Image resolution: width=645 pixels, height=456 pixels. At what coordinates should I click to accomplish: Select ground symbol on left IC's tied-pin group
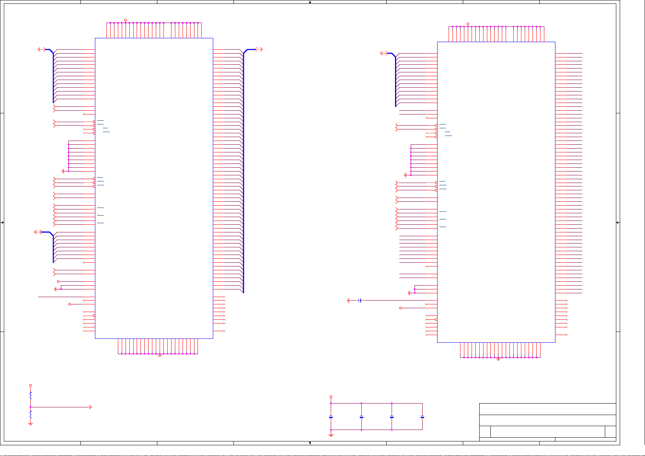point(63,171)
